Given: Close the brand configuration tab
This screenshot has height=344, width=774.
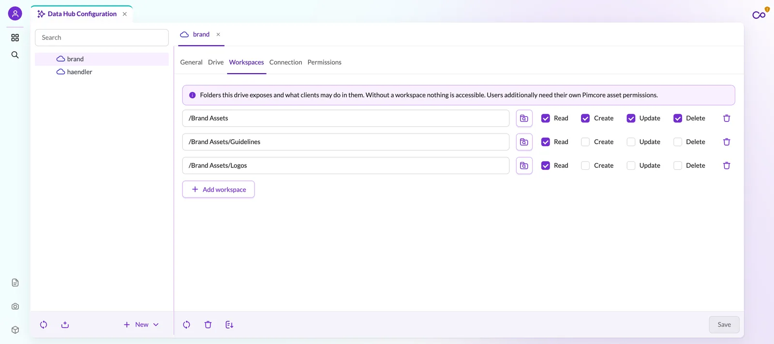Looking at the screenshot, I should pyautogui.click(x=218, y=34).
